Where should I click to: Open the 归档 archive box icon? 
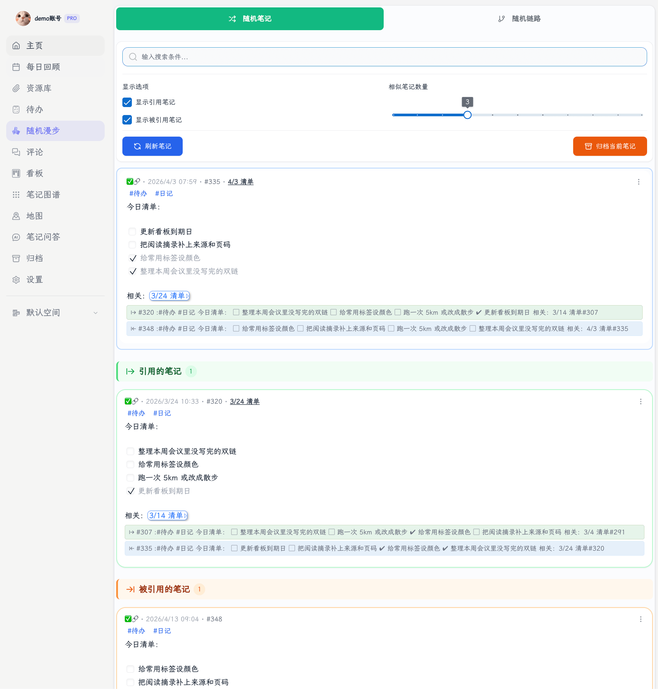point(16,258)
